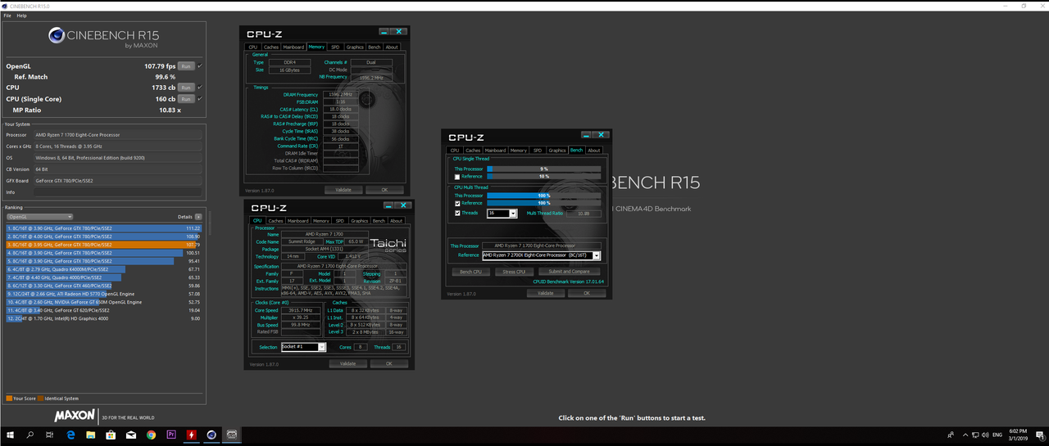This screenshot has height=446, width=1049.
Task: Expand ranking Details arrow button
Action: pos(198,217)
